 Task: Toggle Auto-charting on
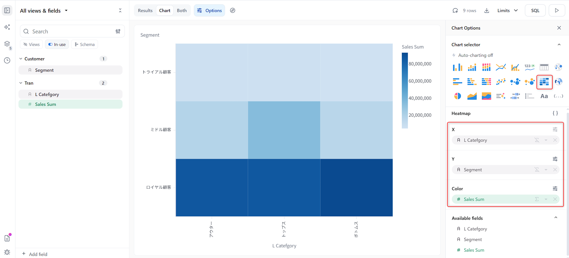click(x=473, y=55)
